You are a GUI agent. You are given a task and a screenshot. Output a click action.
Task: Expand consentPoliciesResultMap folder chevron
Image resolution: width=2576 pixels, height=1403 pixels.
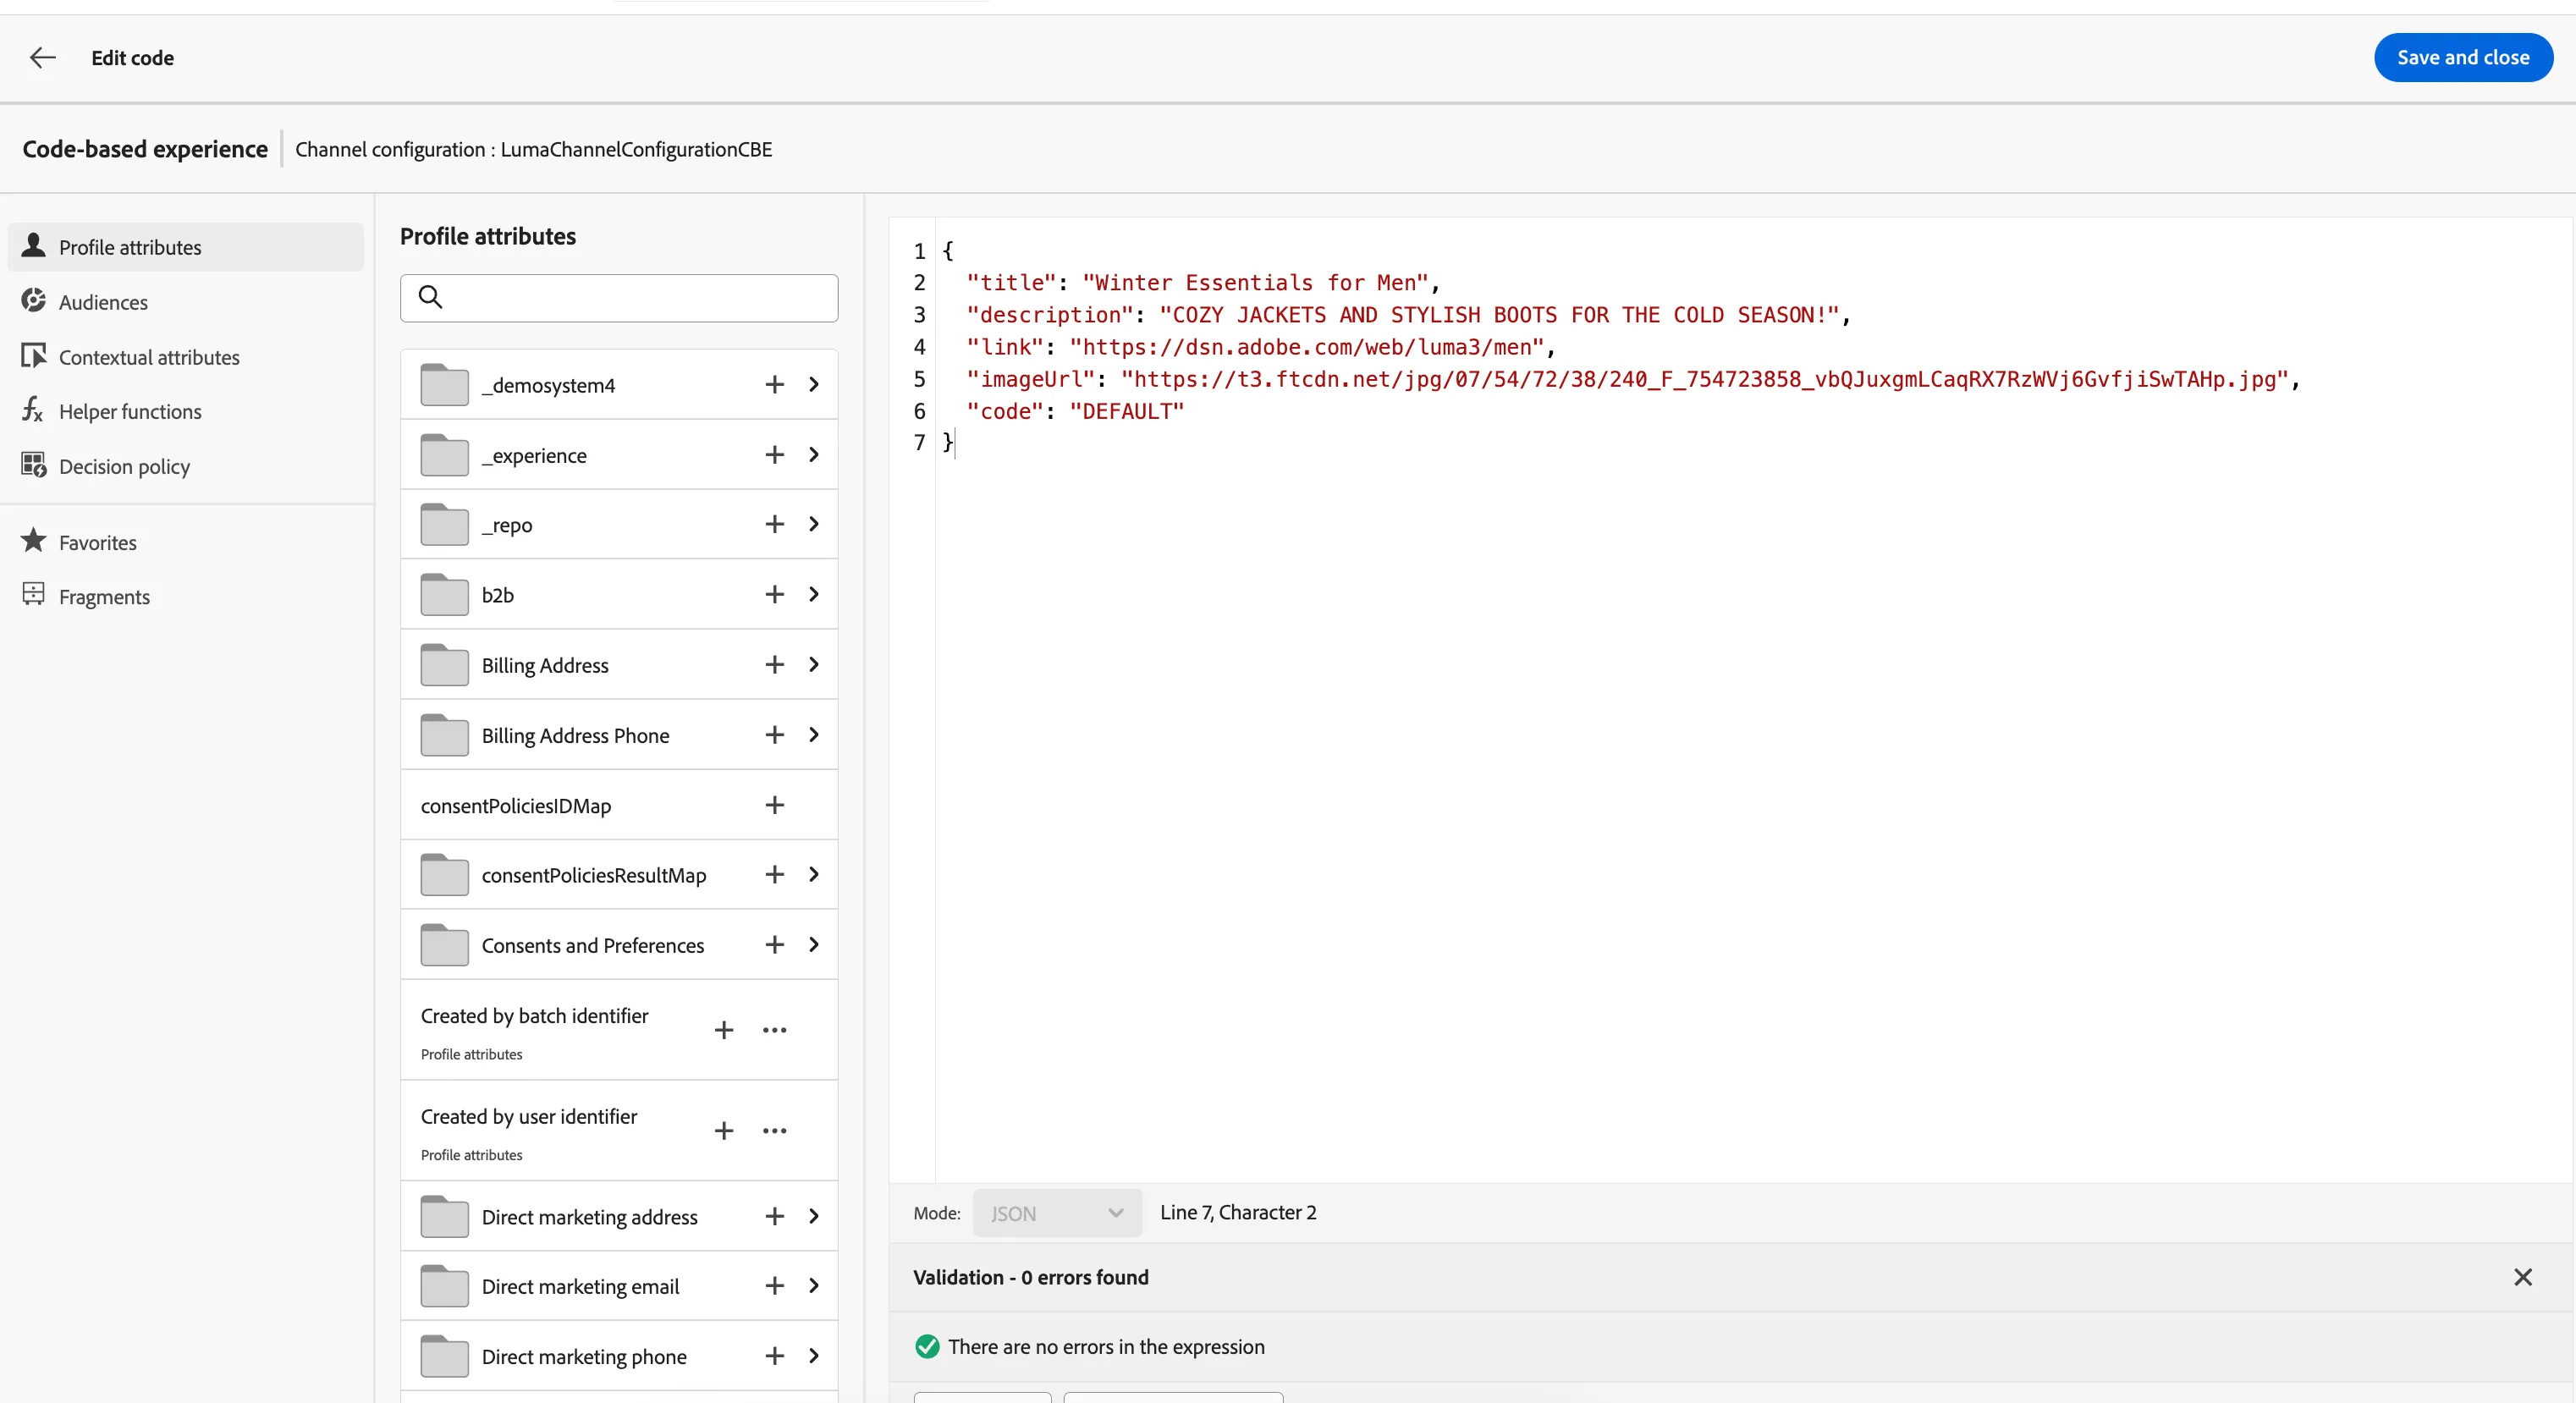[x=814, y=874]
